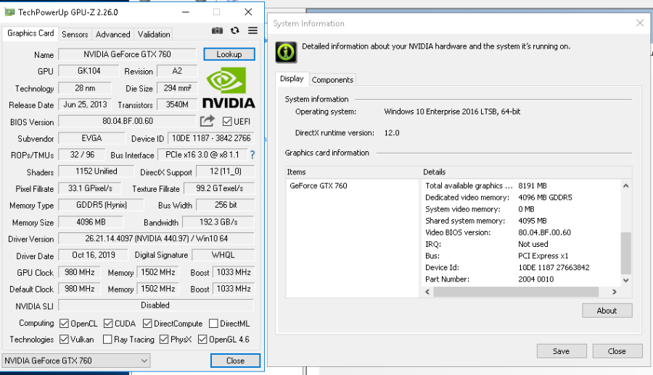Click the NVIDIA System Information green icon
The width and height of the screenshot is (653, 375).
286,52
